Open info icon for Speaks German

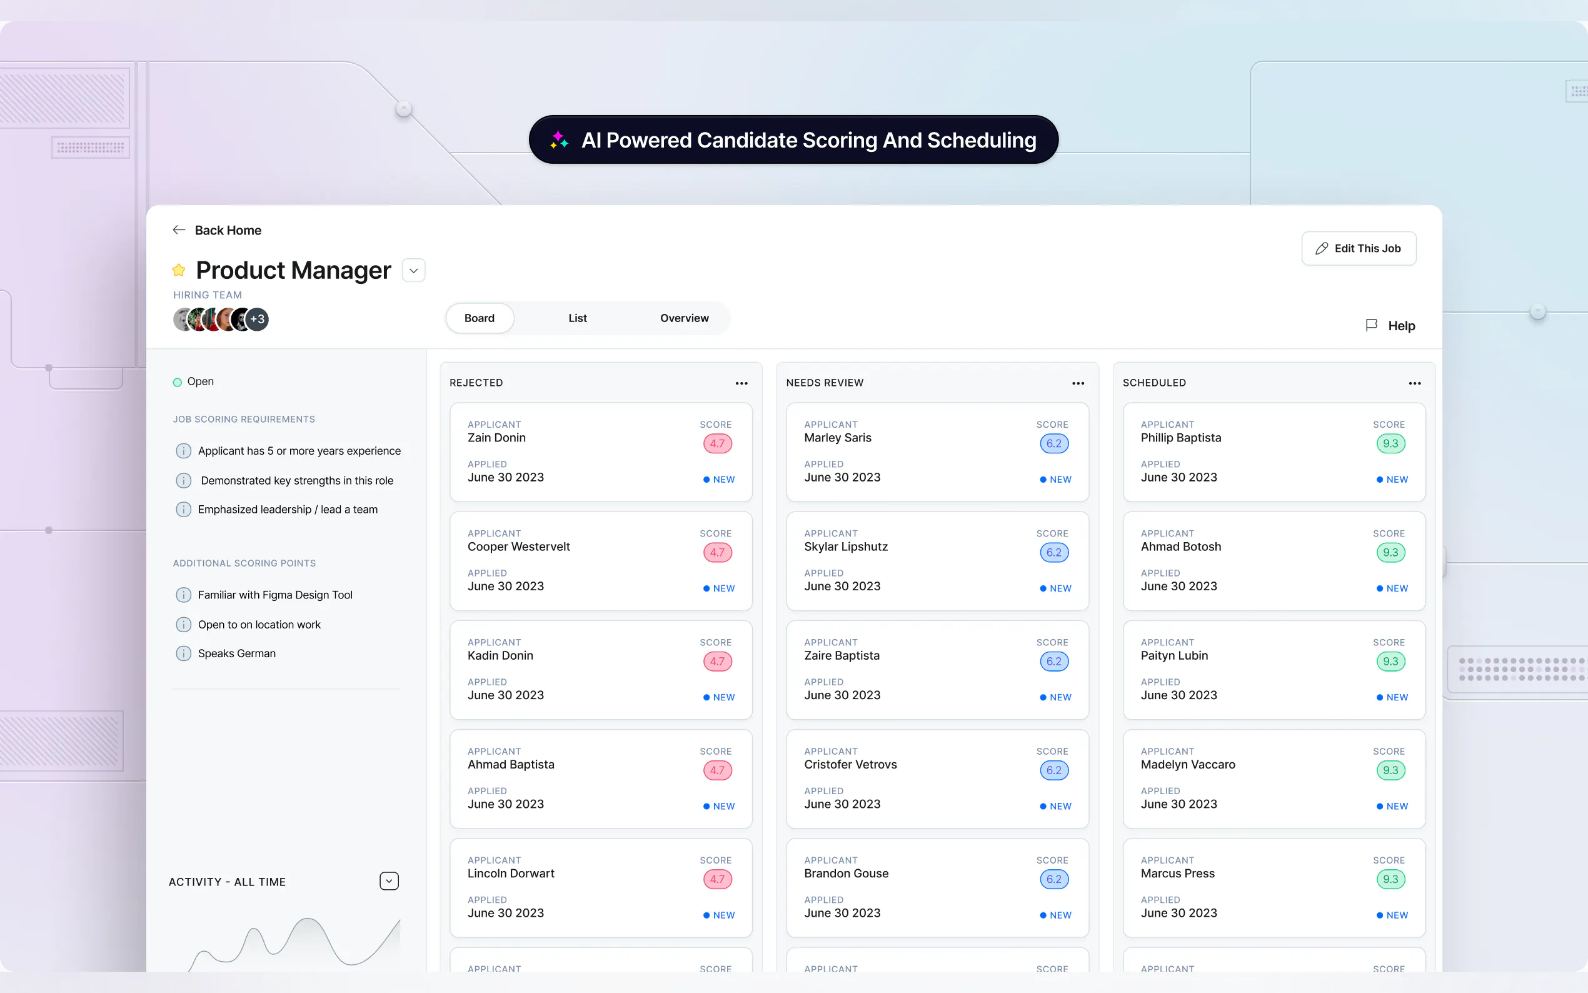[184, 653]
